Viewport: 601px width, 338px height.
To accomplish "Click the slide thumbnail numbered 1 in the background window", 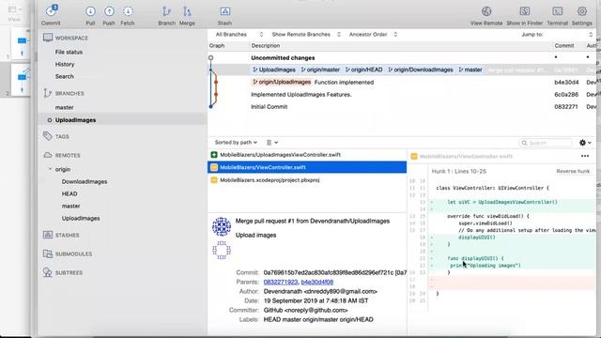I will tap(20, 43).
